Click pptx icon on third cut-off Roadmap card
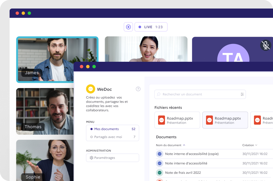This screenshot has height=181, width=273. click(x=257, y=120)
